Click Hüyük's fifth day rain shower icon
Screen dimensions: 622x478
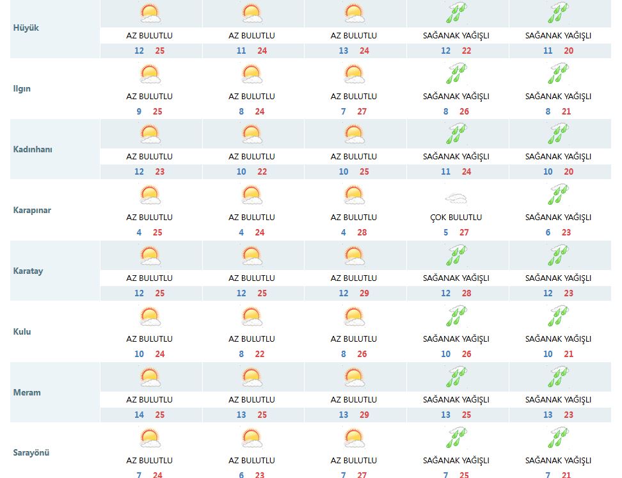coord(559,14)
